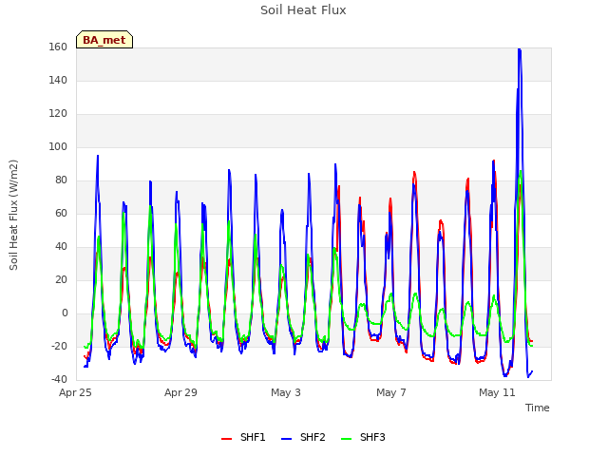Click the Time x-axis label
608x456 pixels.
click(538, 408)
